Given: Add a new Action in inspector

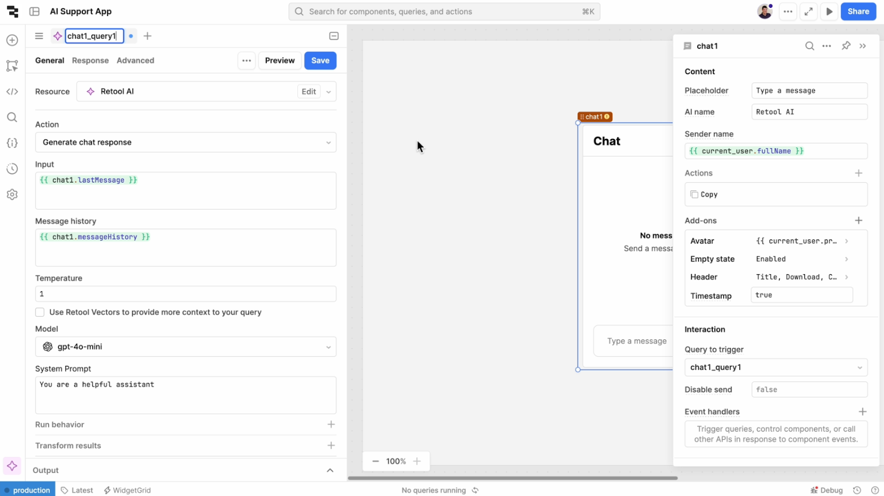Looking at the screenshot, I should (859, 173).
